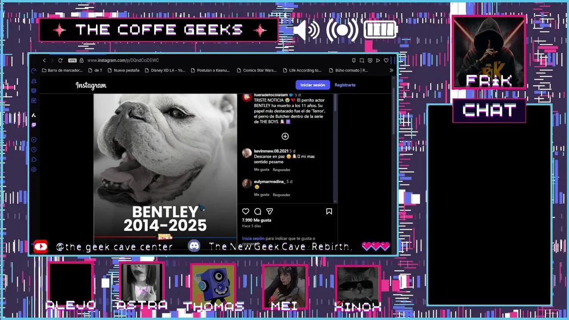
Task: Click 'Me gusta' under eulymarmedina_ comment
Action: [261, 195]
